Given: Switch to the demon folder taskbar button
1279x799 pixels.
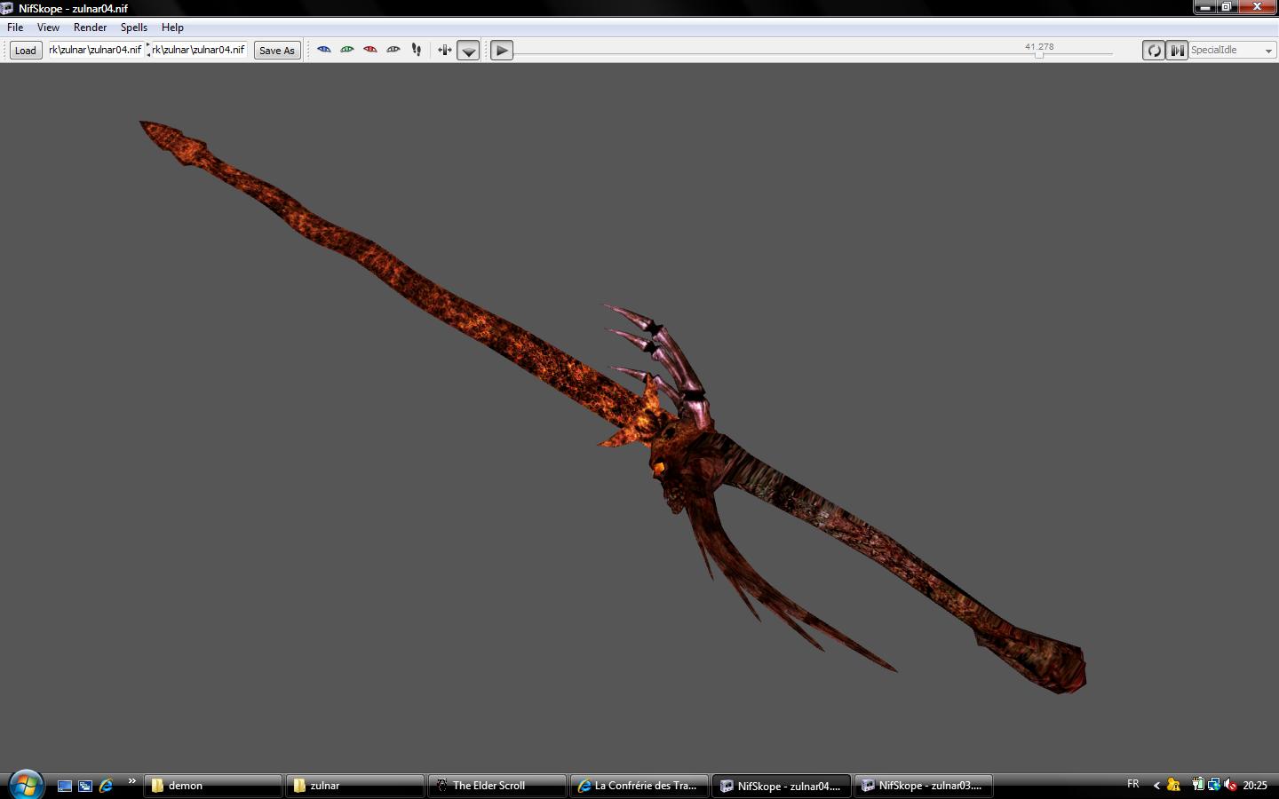Looking at the screenshot, I should (213, 786).
